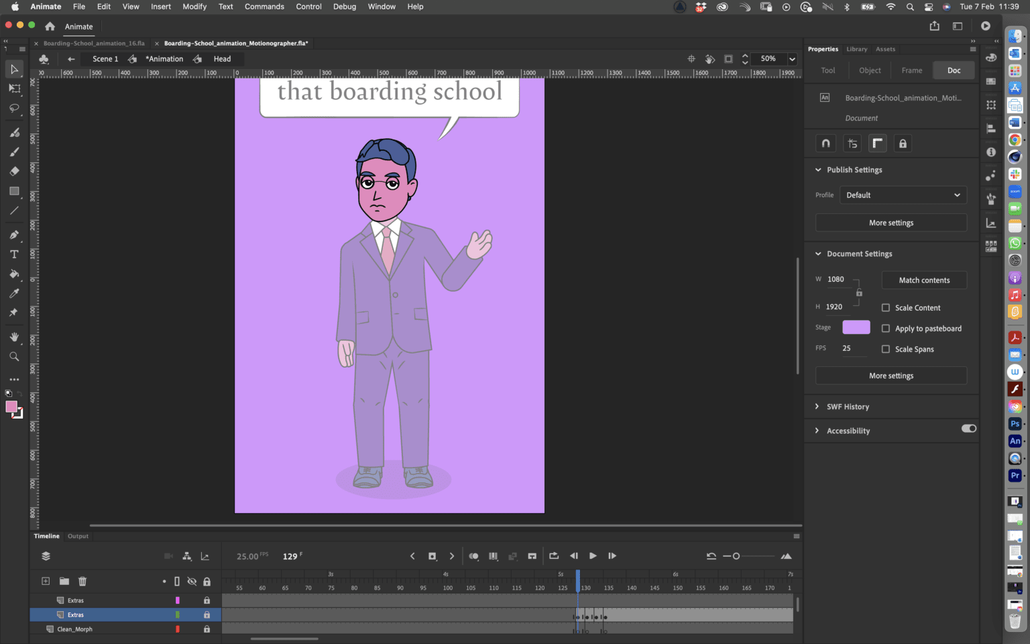Select the Selection tool

(14, 69)
